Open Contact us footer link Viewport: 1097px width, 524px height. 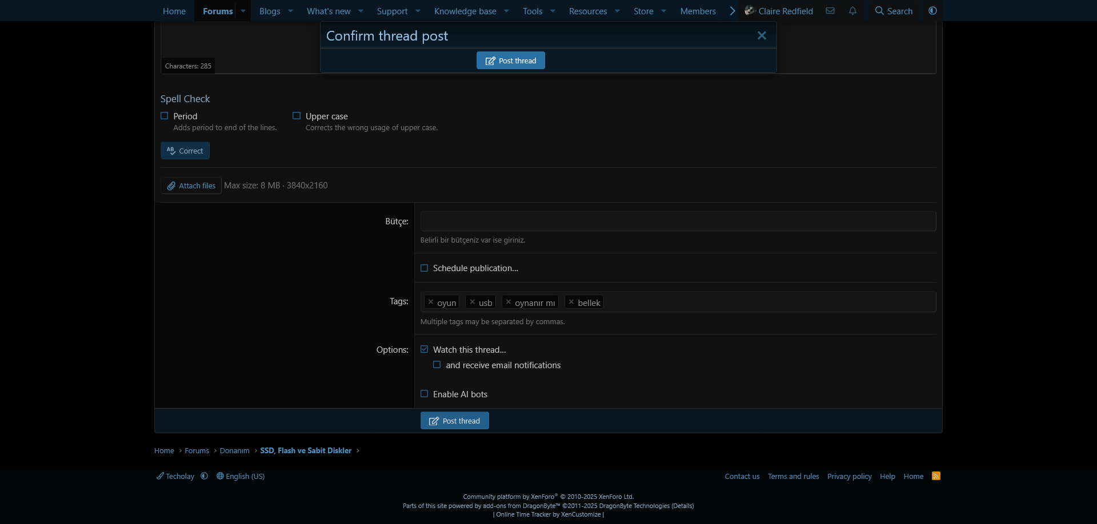(x=742, y=476)
